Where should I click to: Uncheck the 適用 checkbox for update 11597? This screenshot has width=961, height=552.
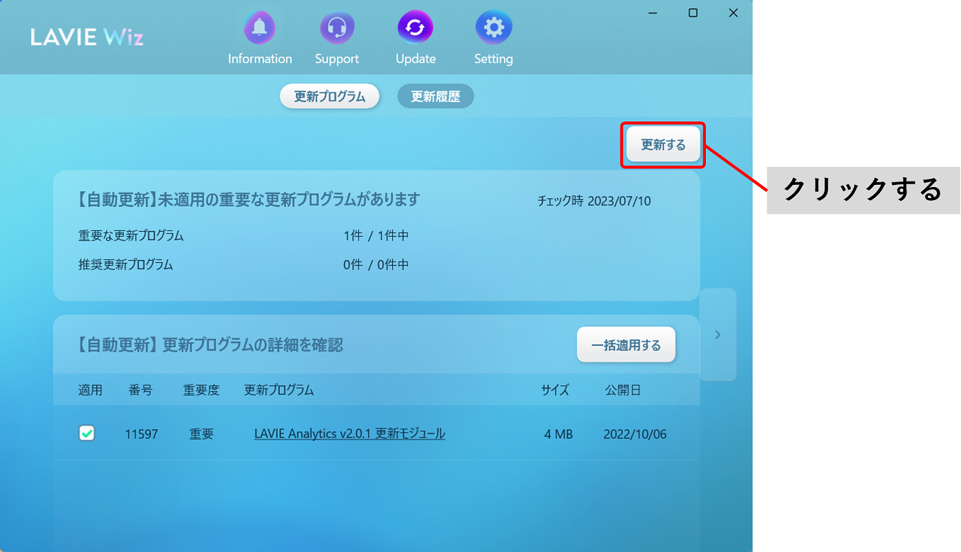tap(87, 433)
